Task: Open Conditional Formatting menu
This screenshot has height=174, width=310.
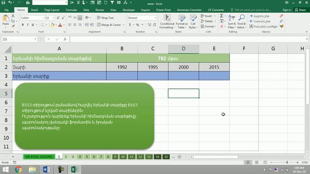Action: 167,22
